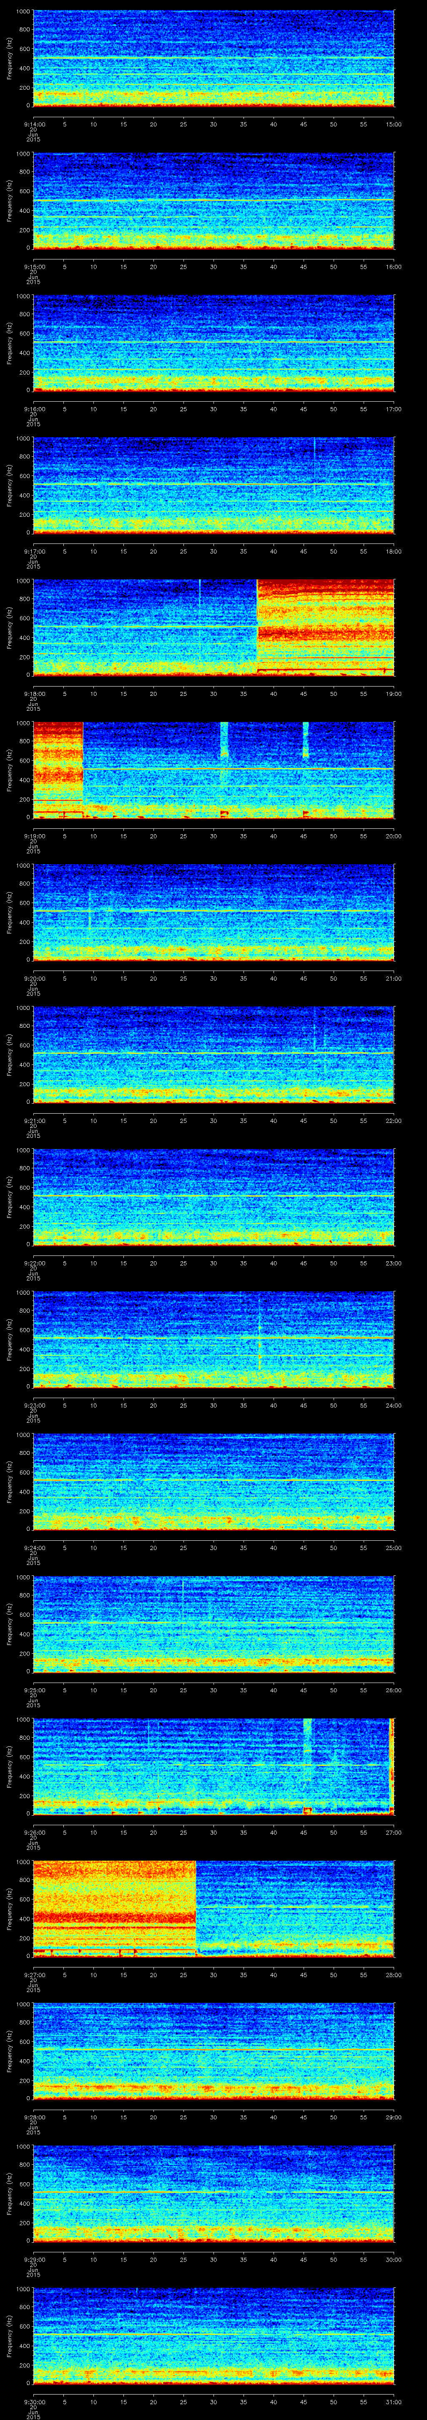Click the cyan vertical bar near 32 s in the 9:19:00 spectrogram

(224, 740)
